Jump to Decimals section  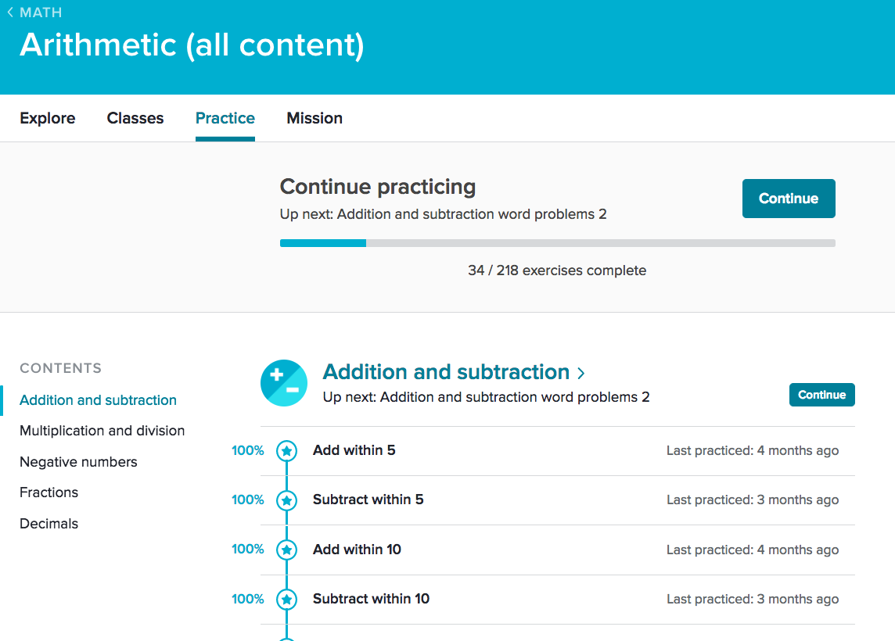pos(49,524)
